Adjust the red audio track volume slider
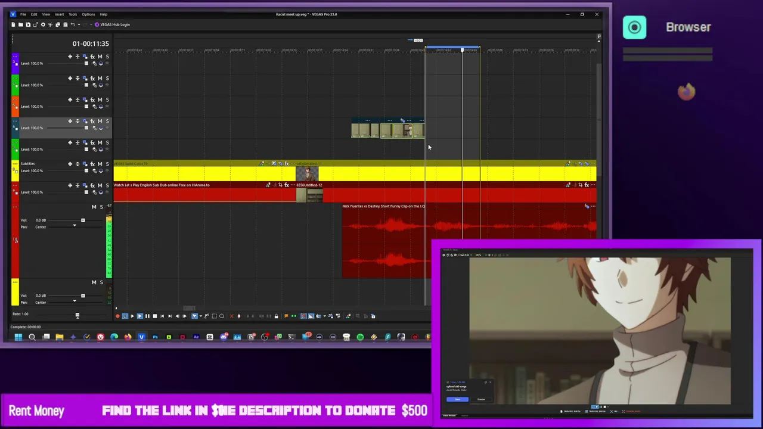763x429 pixels. [83, 220]
